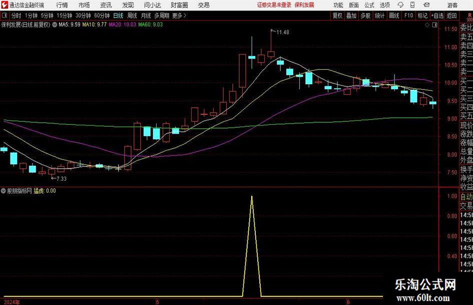Select the 周线 period tab
This screenshot has width=473, height=305.
[x=132, y=16]
